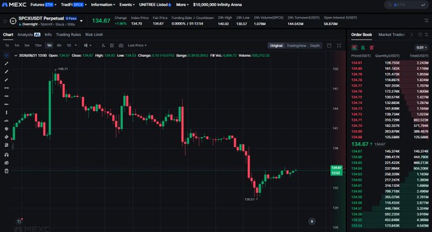The height and width of the screenshot is (232, 432).
Task: Click the MEXC logo
Action: click(14, 4)
